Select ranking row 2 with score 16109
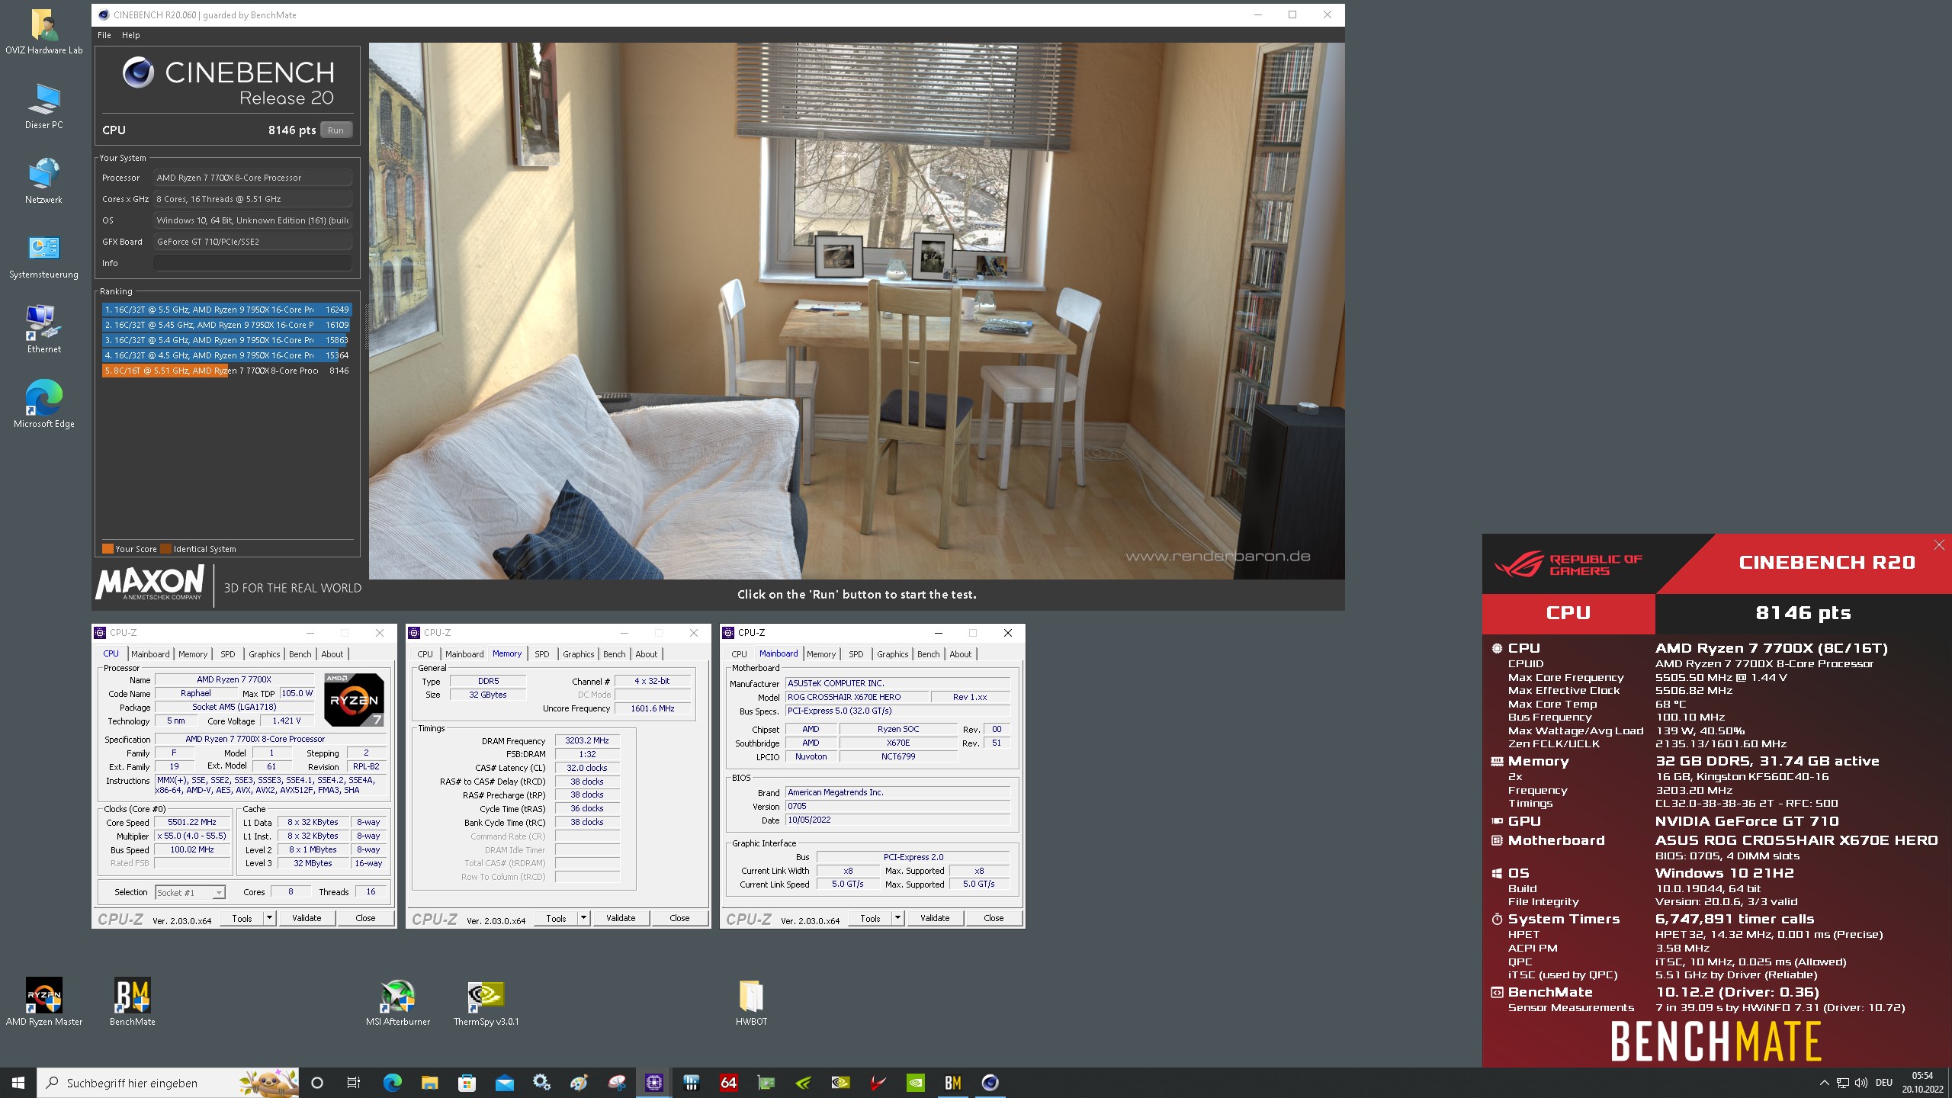 click(226, 325)
